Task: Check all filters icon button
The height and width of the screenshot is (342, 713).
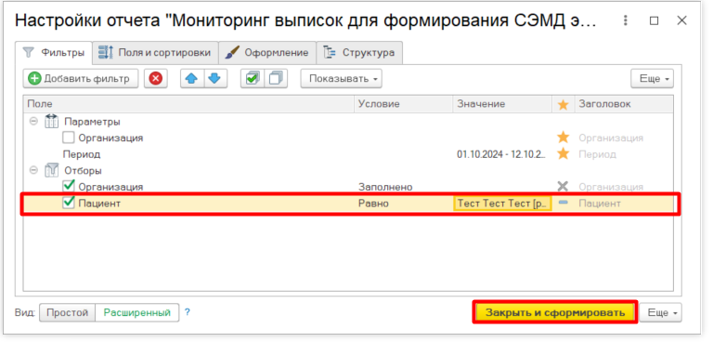Action: 253,79
